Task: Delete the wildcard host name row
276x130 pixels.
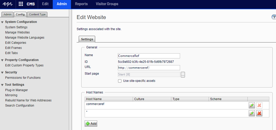Action: 259,114
